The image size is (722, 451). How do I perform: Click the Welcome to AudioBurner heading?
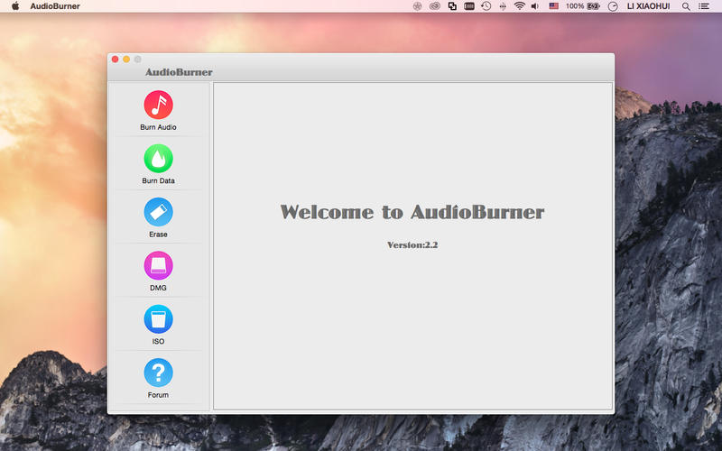412,212
